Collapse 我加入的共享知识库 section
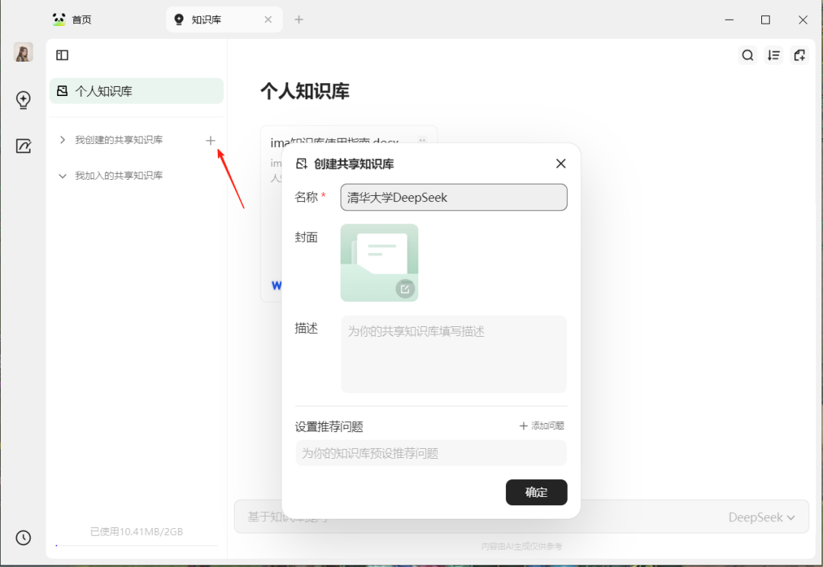Screen dimensions: 823x567 coord(62,175)
